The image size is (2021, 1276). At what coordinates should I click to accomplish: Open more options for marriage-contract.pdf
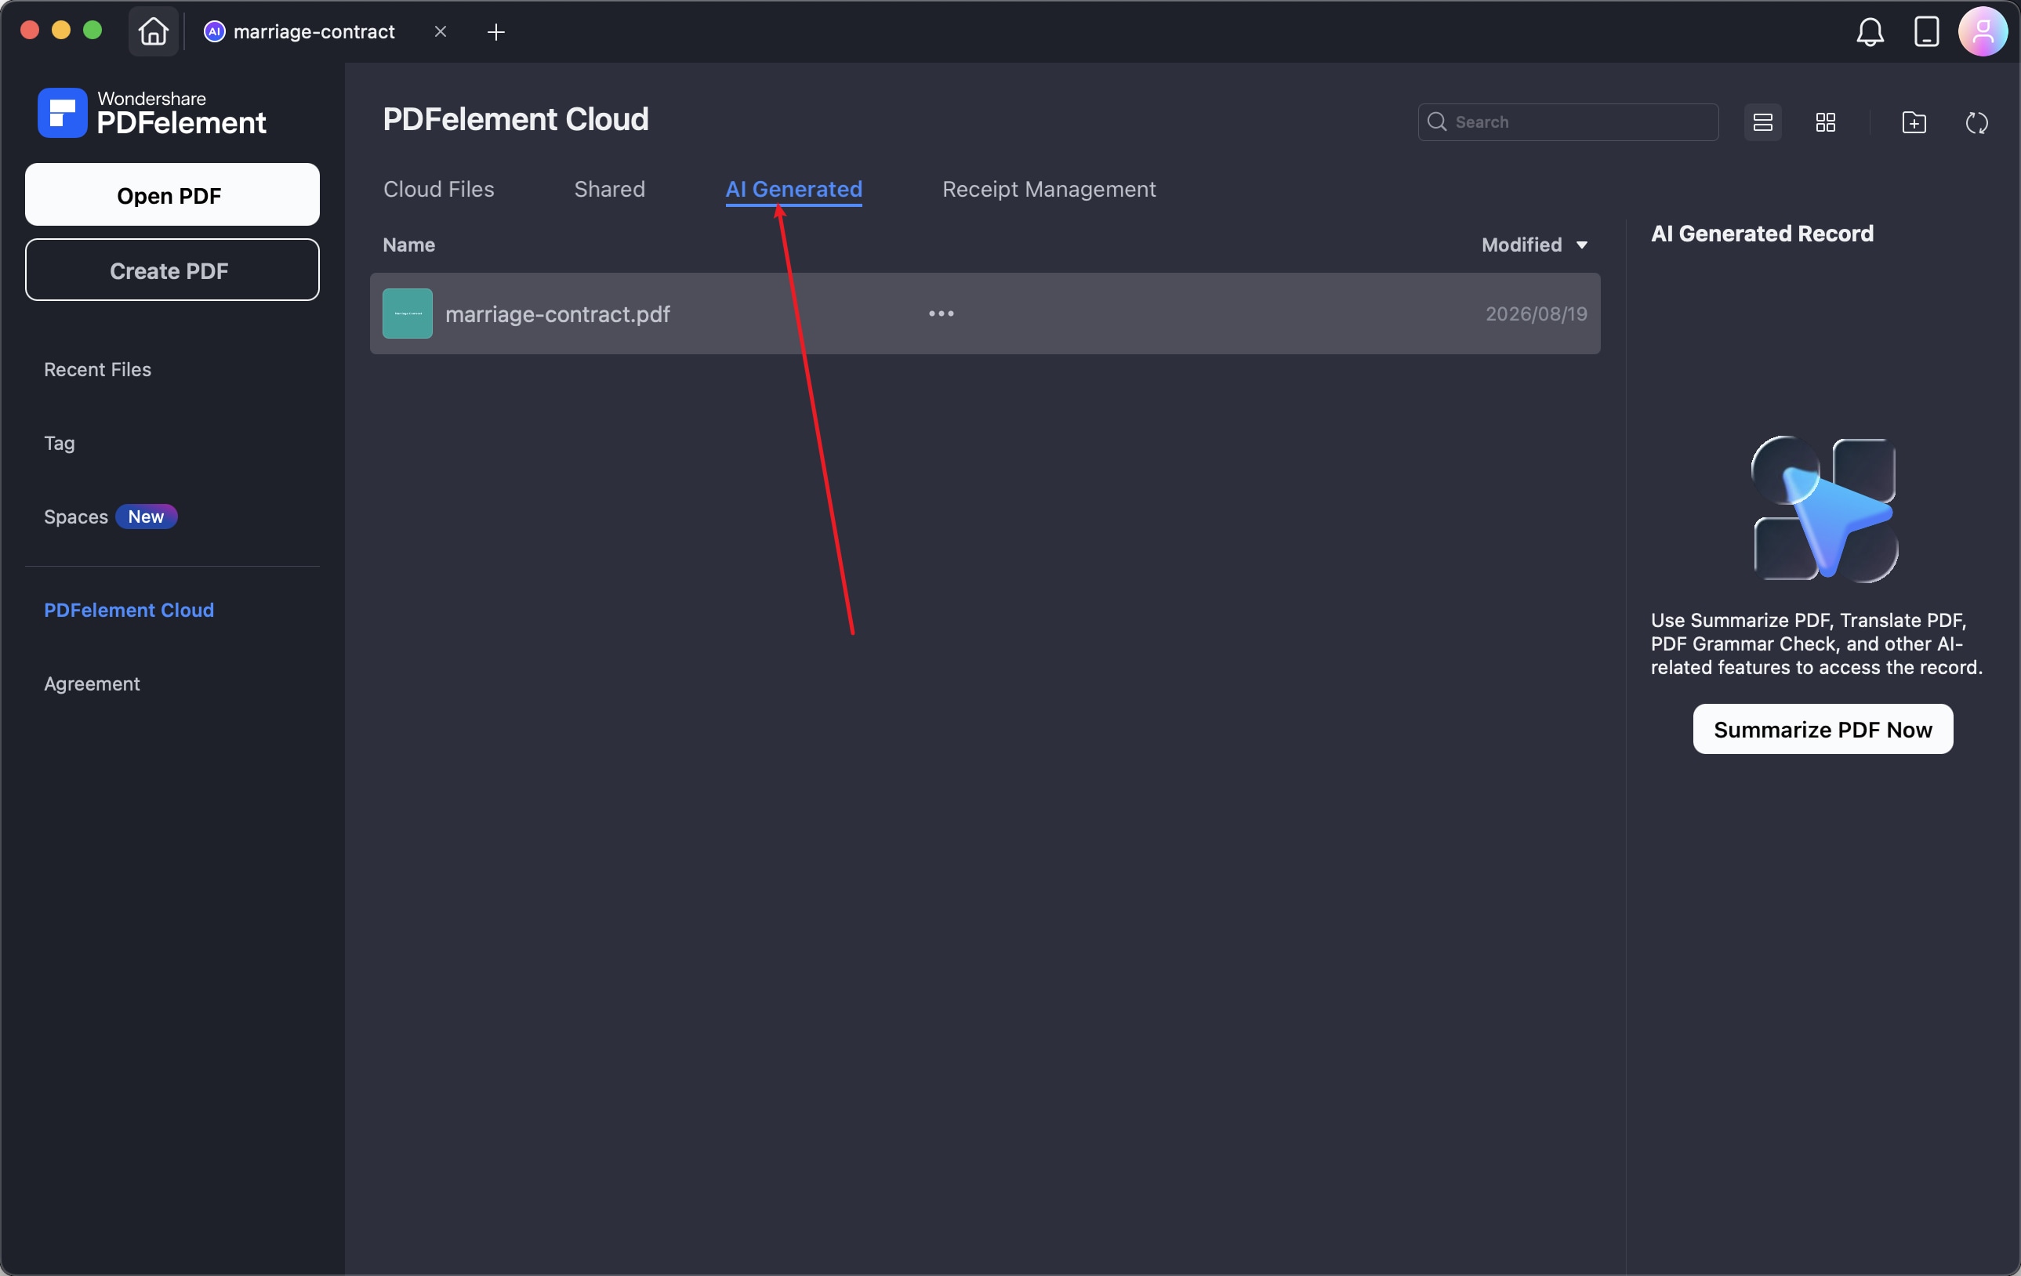click(941, 314)
